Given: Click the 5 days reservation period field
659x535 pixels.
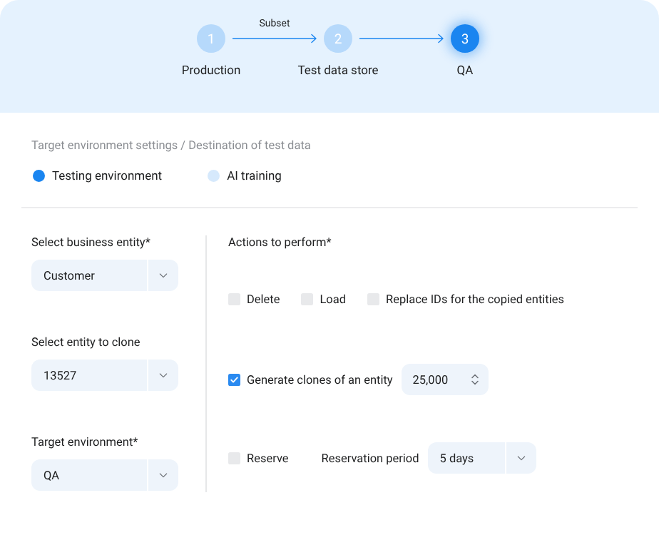Looking at the screenshot, I should 466,458.
